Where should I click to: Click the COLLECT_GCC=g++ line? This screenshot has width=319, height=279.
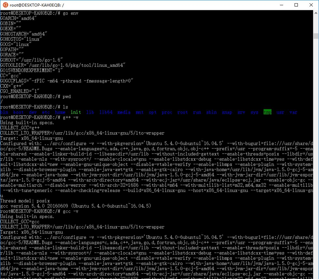(20, 128)
